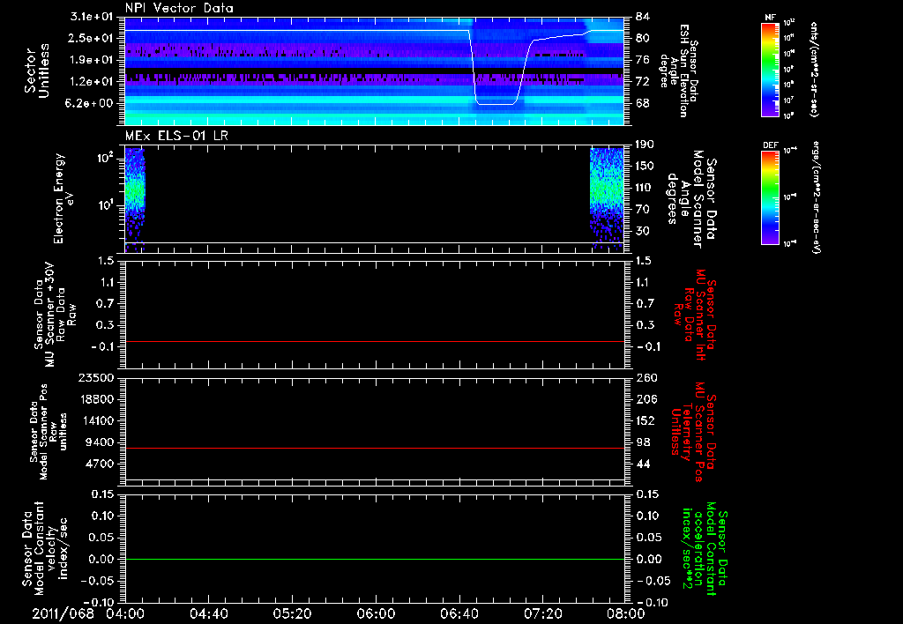The height and width of the screenshot is (624, 903).
Task: Click the red line in Scanner Pos panel
Action: pos(374,448)
